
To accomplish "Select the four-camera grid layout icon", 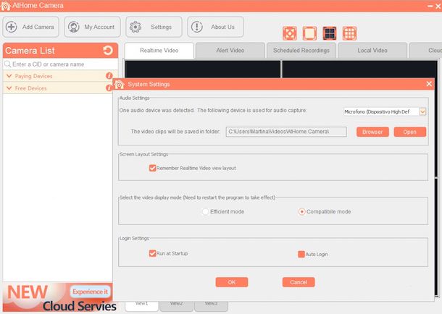I will click(x=330, y=33).
